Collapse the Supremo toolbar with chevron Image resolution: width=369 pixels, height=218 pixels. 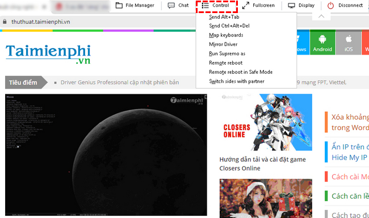(x=321, y=16)
